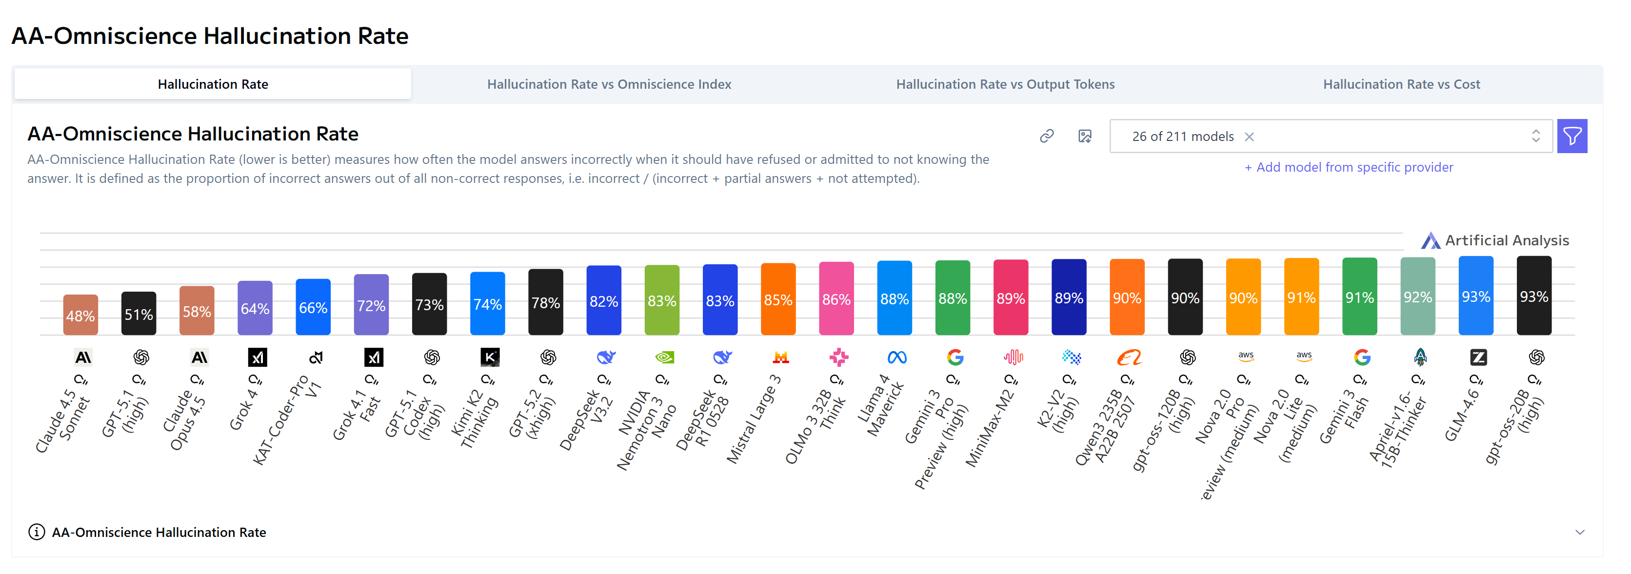1631x574 pixels.
Task: Clear the 26 of 211 models selection
Action: coord(1249,137)
